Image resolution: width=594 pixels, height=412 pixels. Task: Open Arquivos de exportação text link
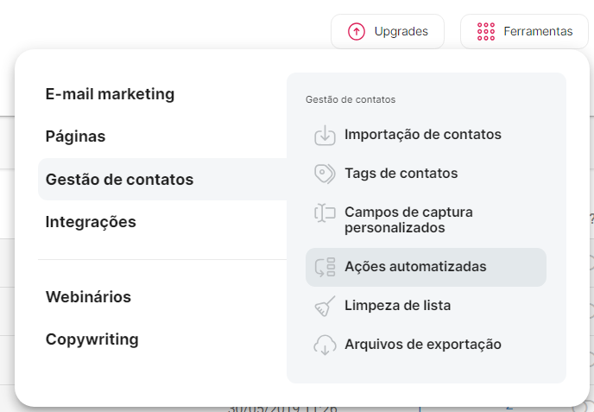pyautogui.click(x=422, y=345)
